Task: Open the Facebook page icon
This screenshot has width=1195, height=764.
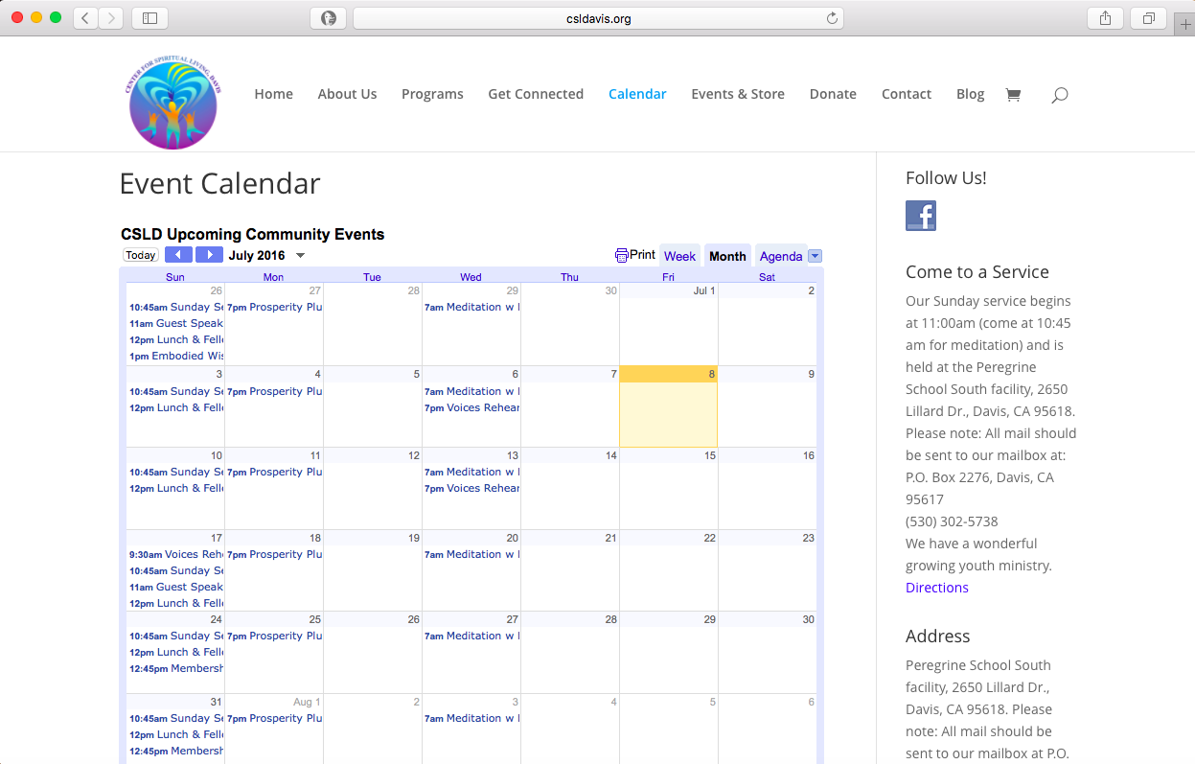Action: pos(921,216)
